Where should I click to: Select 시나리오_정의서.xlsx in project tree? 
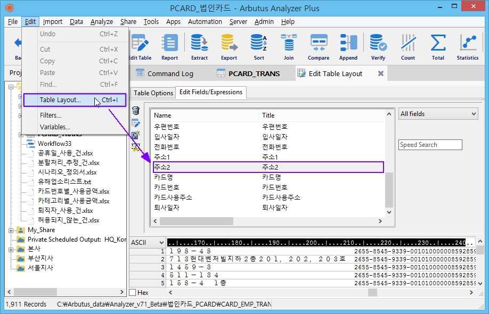pos(67,172)
